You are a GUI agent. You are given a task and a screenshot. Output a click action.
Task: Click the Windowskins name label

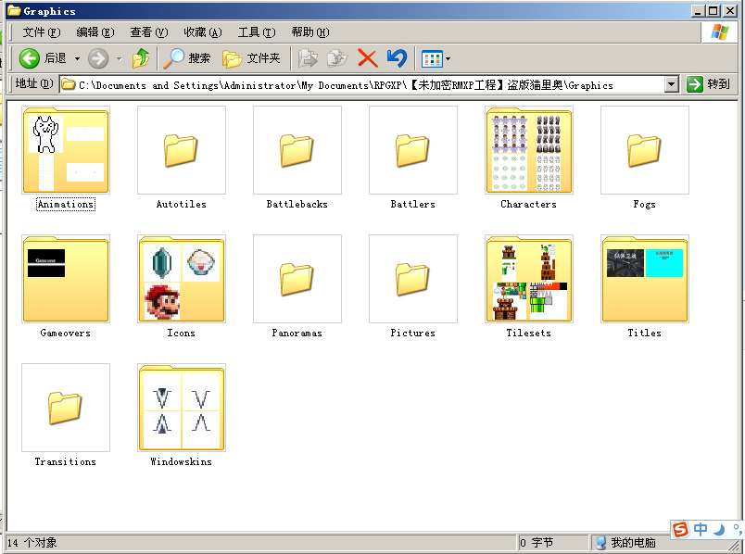(181, 462)
